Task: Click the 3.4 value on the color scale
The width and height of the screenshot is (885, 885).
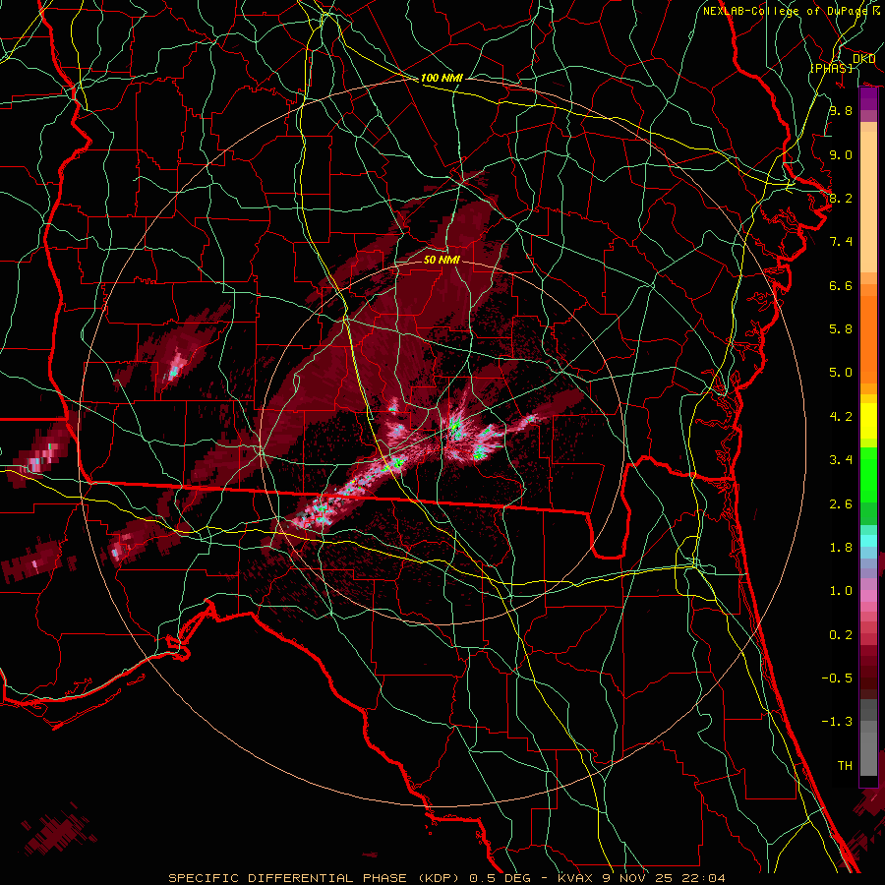Action: [x=841, y=460]
